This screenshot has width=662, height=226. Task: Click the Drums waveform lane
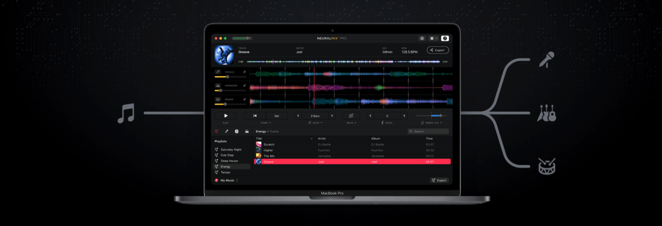click(x=351, y=101)
